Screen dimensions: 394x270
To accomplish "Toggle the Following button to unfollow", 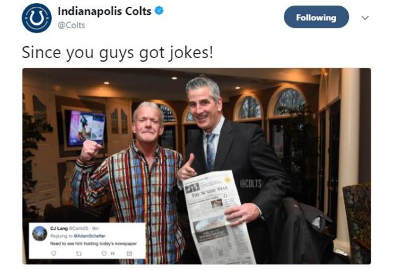I will [316, 17].
